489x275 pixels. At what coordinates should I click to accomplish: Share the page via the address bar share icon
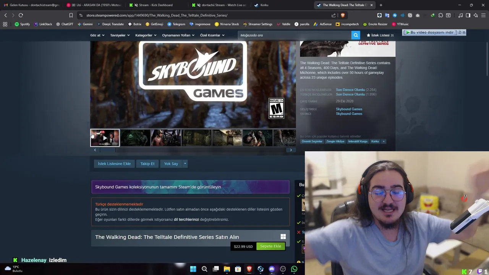[x=334, y=15]
